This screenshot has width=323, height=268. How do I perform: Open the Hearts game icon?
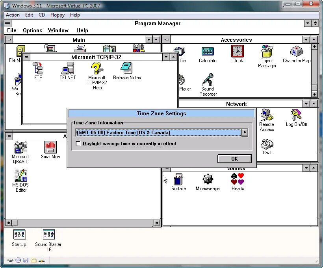[238, 182]
